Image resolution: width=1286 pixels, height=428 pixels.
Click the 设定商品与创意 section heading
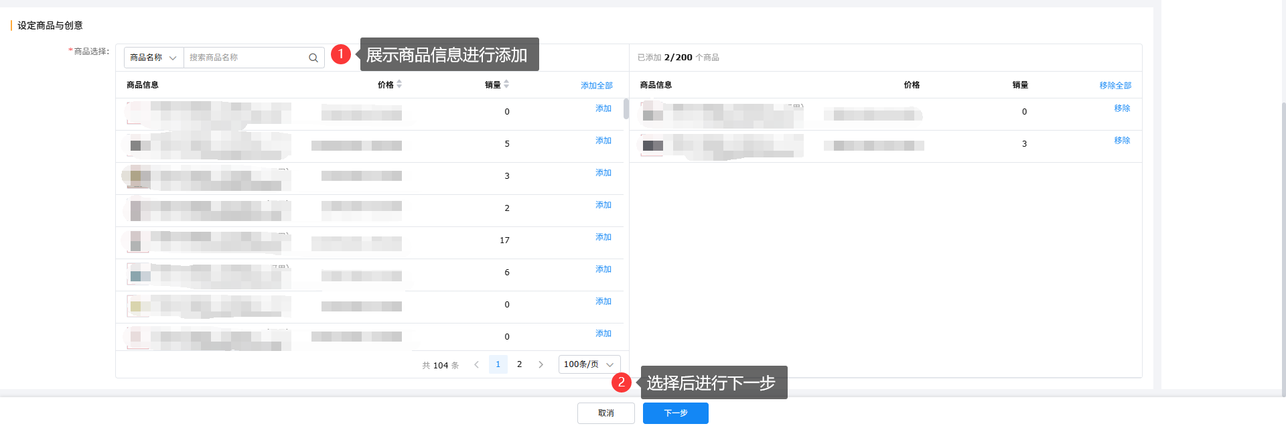point(50,25)
